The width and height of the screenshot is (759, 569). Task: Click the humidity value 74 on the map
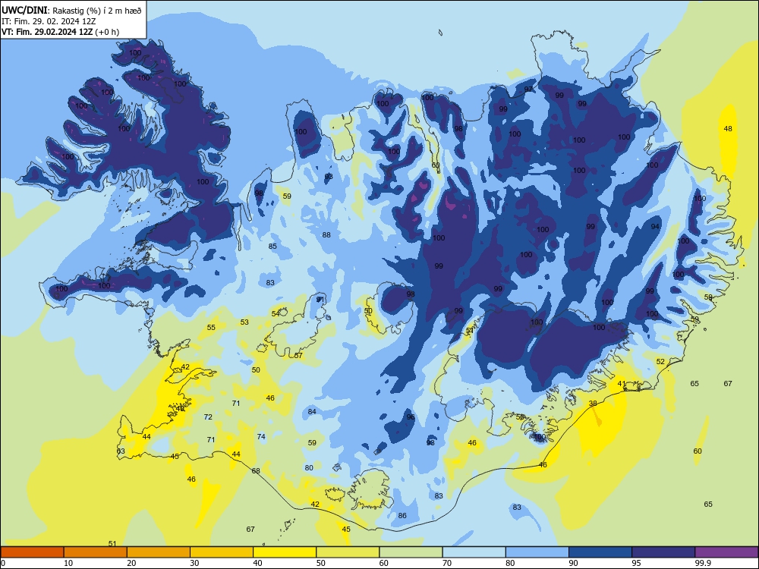[261, 436]
